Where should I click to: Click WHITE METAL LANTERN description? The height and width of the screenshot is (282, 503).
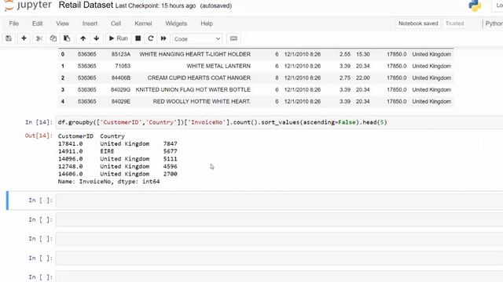coord(218,66)
